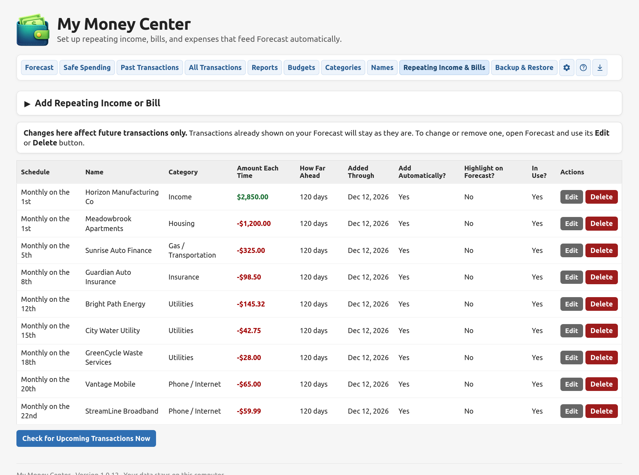Edit the GreenCycle Waste Services bill
Screen dimensions: 639x475
coord(571,358)
